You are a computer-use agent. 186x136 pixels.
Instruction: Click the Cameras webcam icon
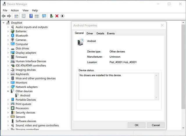point(12,40)
